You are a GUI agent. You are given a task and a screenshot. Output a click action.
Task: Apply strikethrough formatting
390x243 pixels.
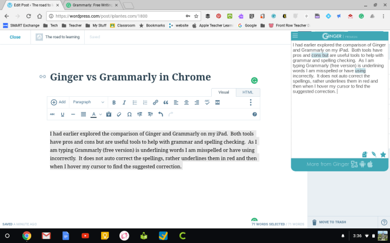52,114
